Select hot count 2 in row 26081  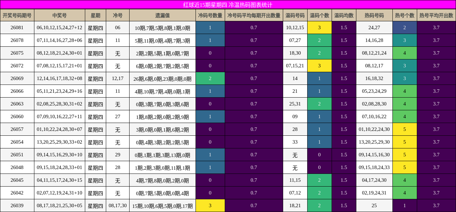[x=405, y=27]
